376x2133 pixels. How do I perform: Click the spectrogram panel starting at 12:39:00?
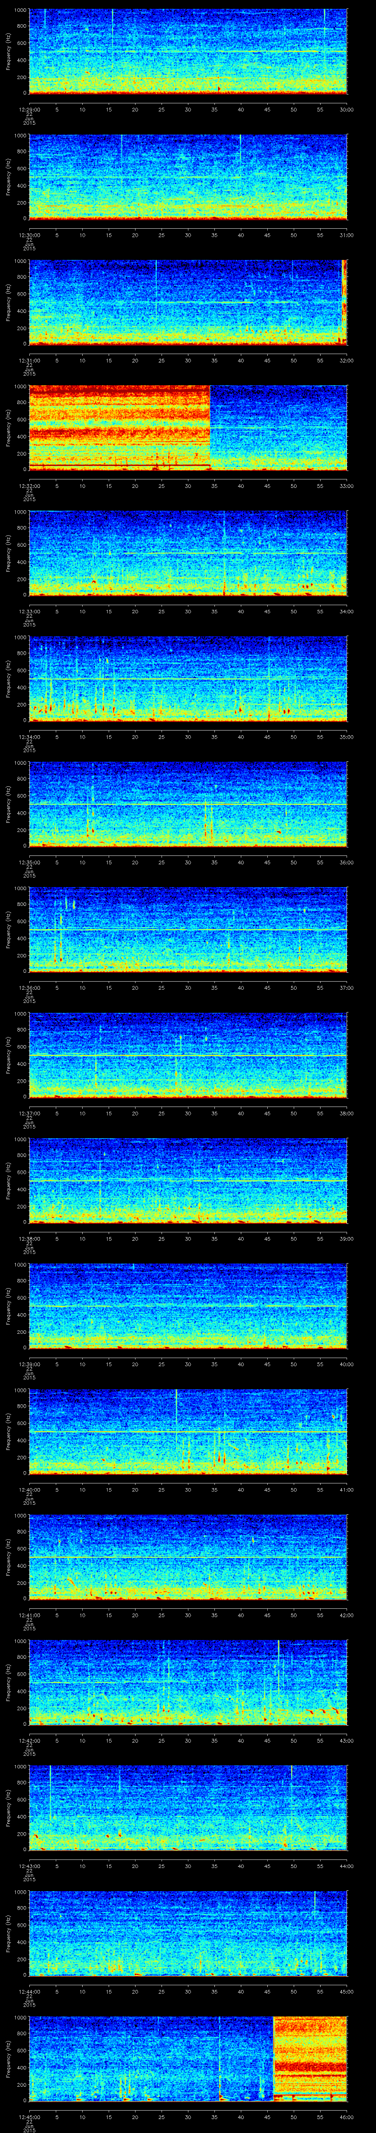[188, 1307]
